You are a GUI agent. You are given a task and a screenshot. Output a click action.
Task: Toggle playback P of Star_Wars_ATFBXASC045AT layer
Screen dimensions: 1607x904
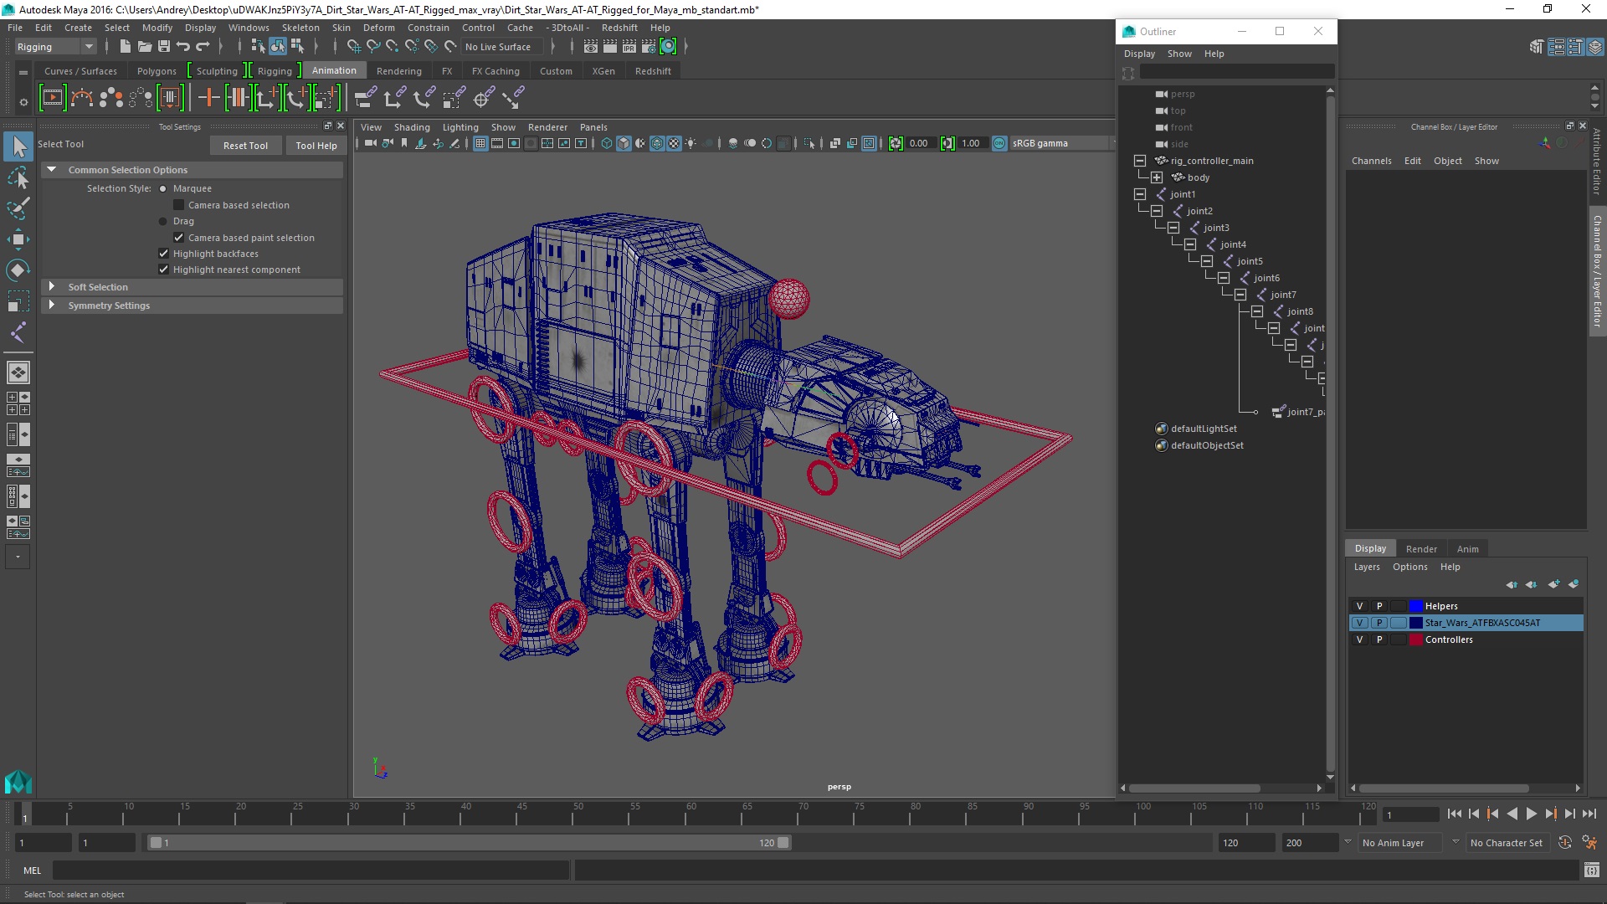pyautogui.click(x=1379, y=623)
